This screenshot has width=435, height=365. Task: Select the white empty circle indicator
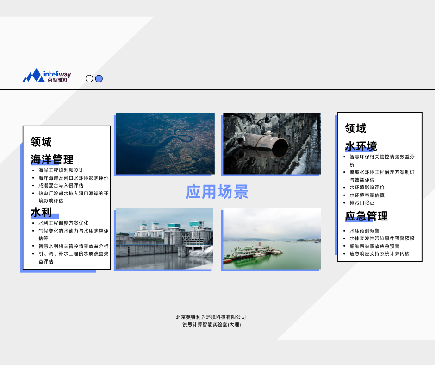(89, 79)
